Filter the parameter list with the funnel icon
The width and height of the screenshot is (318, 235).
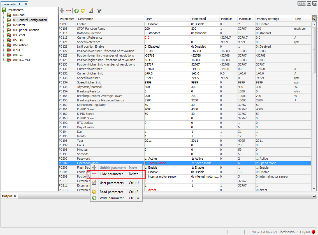99,11
